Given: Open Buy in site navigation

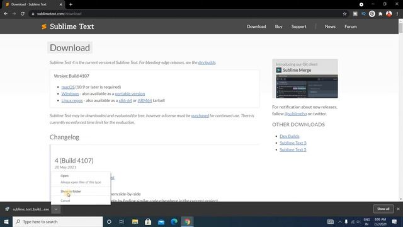Looking at the screenshot, I should tap(278, 26).
